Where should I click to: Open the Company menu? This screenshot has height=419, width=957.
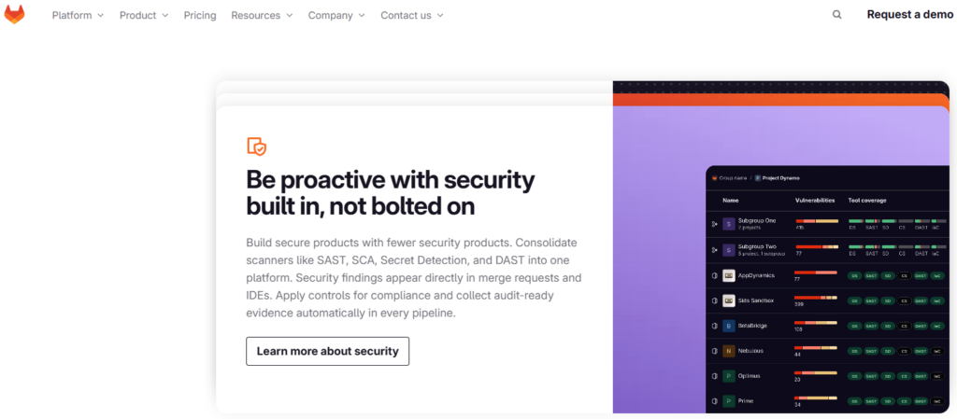click(x=336, y=15)
